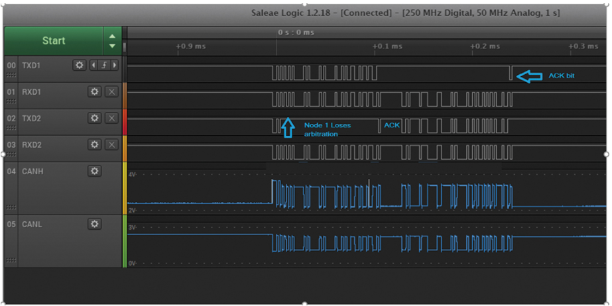612x306 pixels.
Task: Click the X trigger button on TXD2
Action: pos(111,118)
